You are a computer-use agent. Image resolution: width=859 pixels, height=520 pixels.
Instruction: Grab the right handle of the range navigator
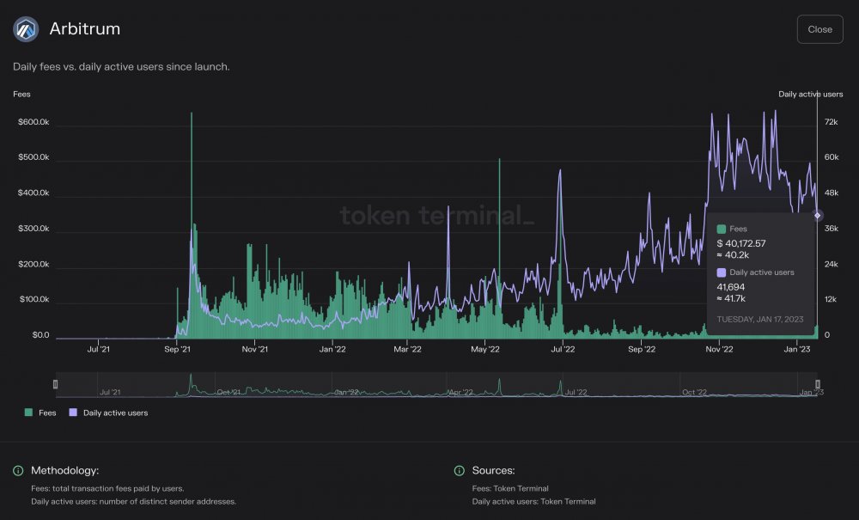818,384
